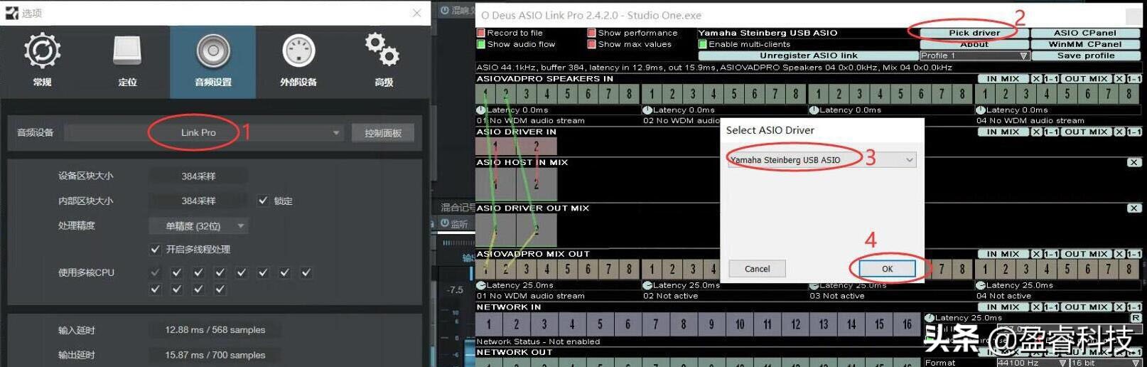Open the 16 bit format dropdown
Viewport: 1147px width, 367px height.
tap(1105, 362)
